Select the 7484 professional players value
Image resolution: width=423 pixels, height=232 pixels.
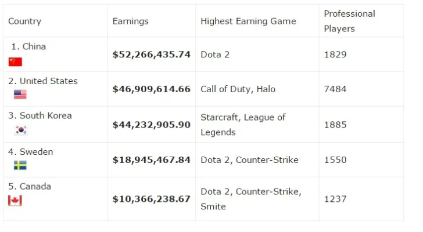pos(335,89)
